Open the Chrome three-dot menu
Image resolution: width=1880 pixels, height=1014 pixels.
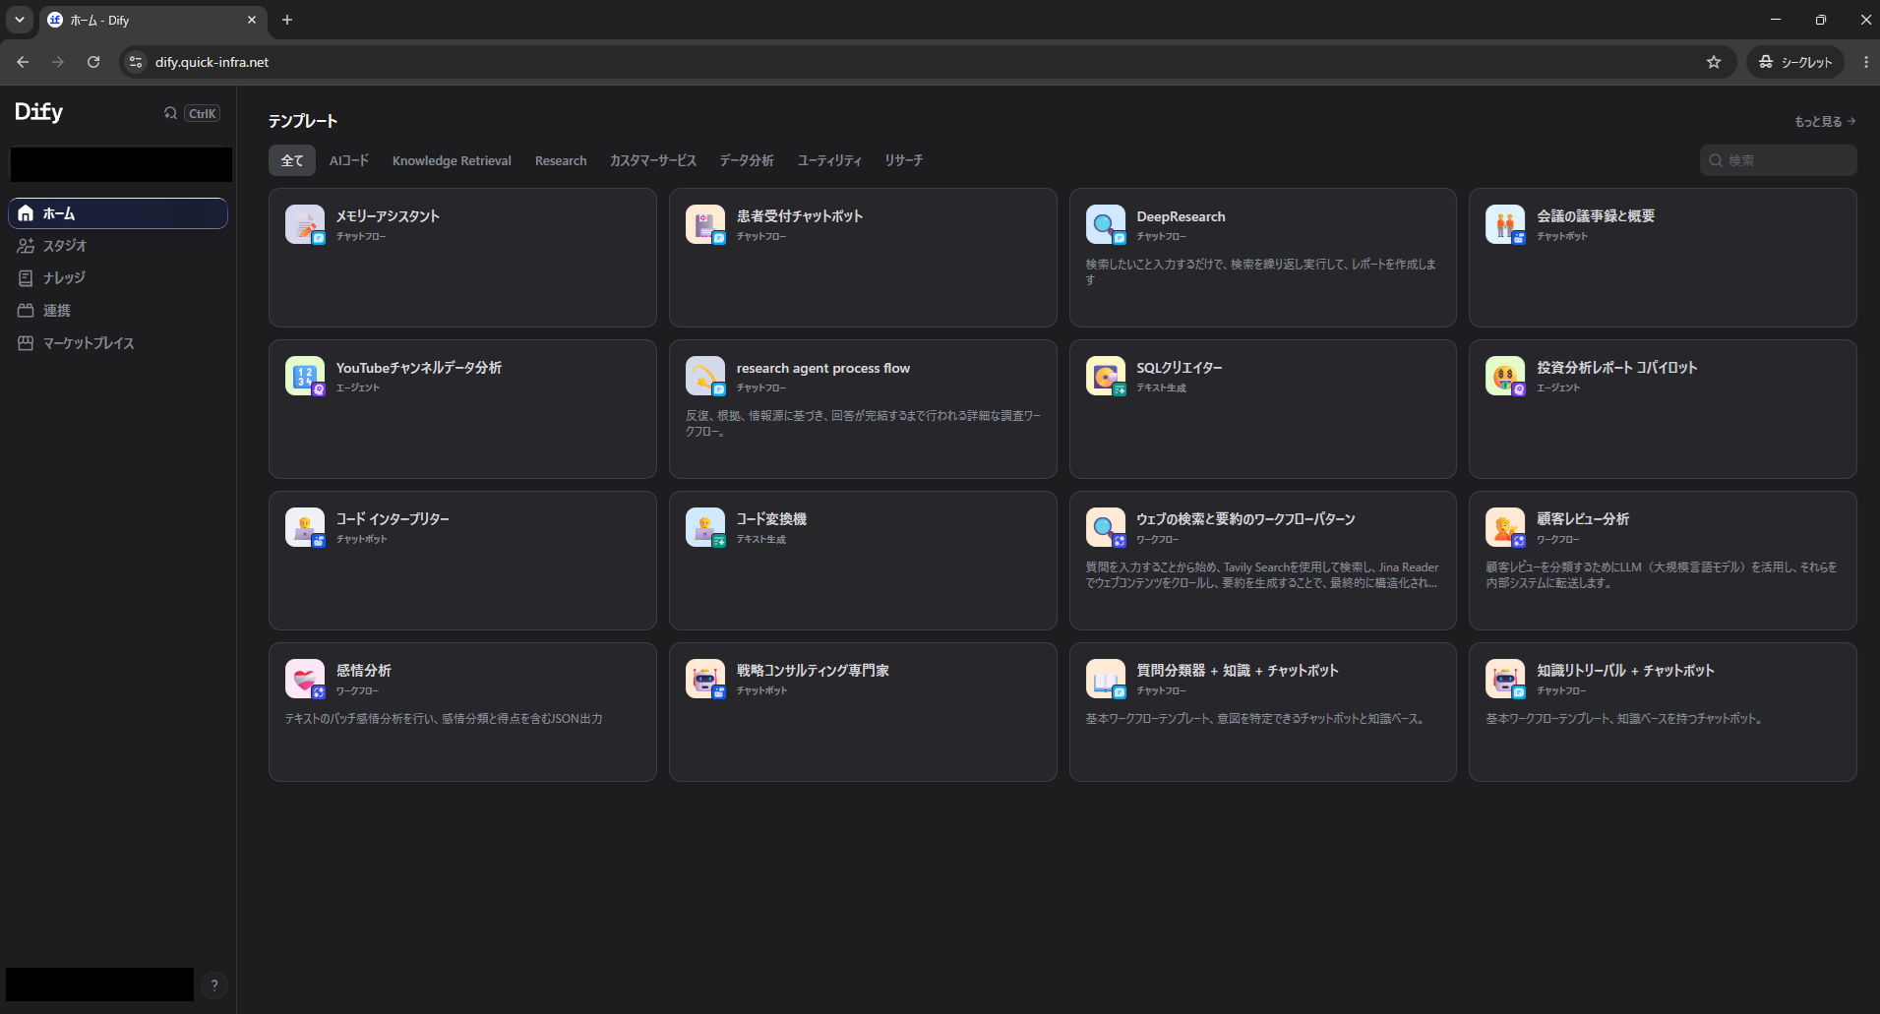(x=1865, y=62)
